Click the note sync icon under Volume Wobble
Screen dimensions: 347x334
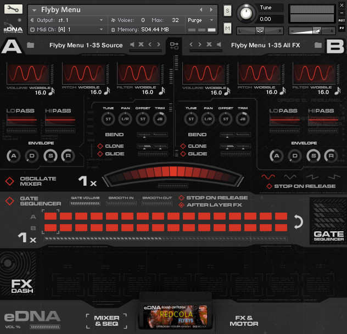(52, 92)
